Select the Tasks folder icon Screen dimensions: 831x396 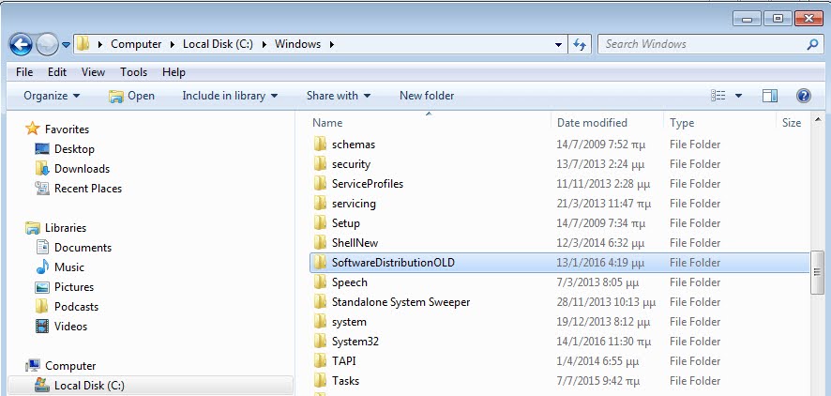(320, 379)
